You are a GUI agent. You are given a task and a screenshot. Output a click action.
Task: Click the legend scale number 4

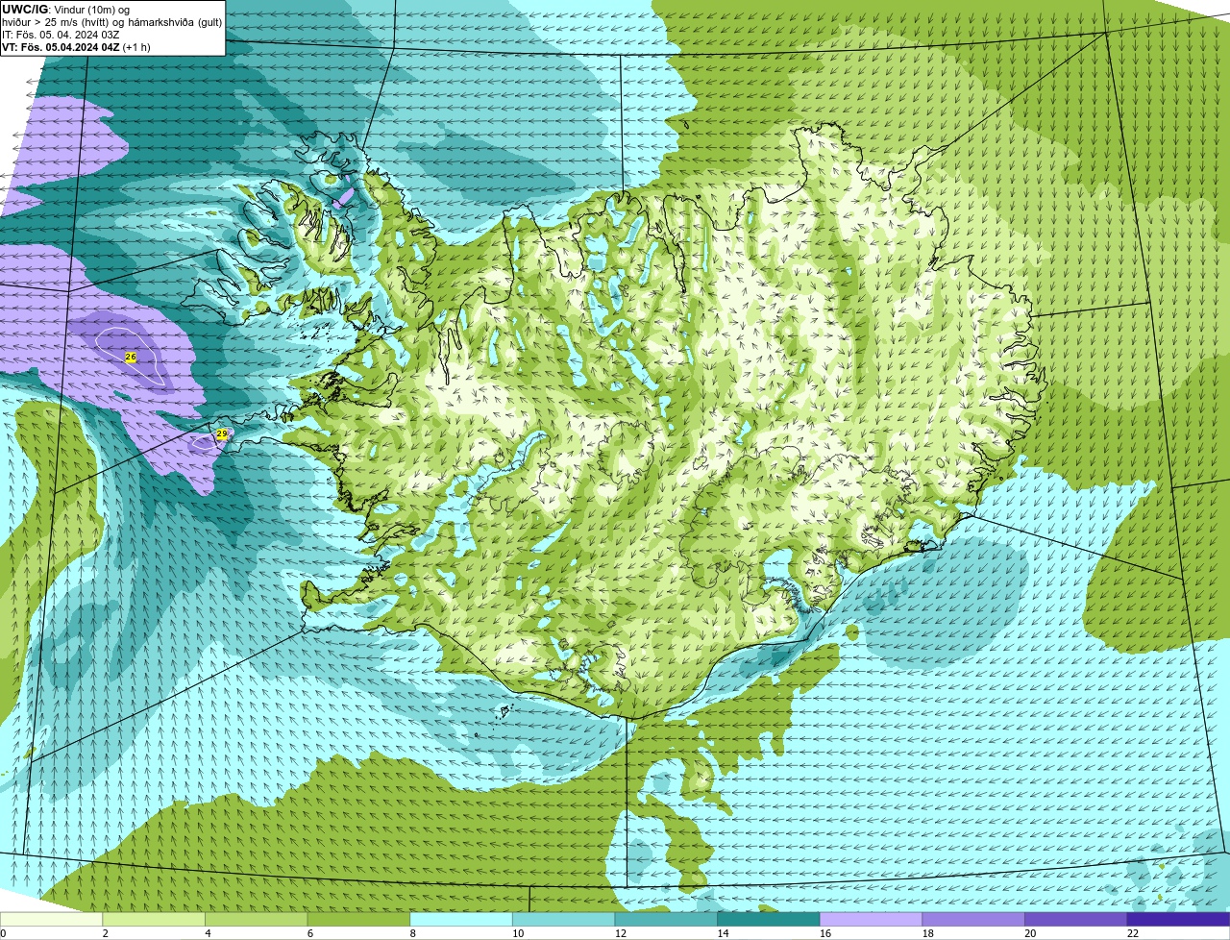click(x=208, y=933)
